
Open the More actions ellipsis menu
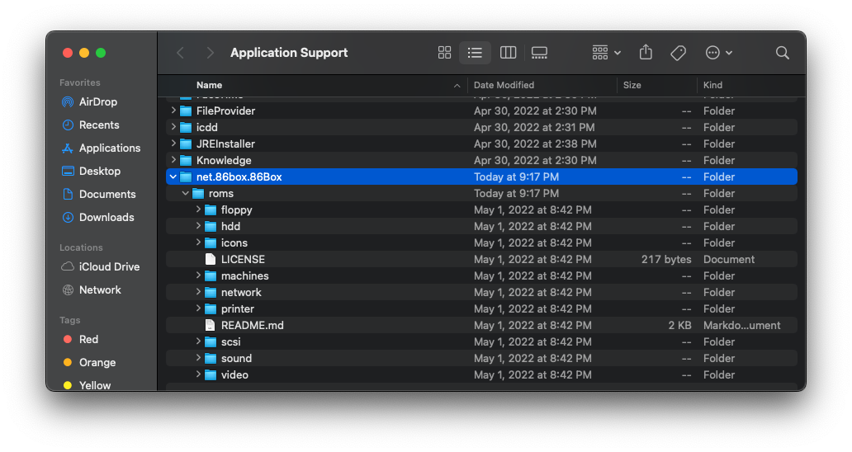(718, 53)
